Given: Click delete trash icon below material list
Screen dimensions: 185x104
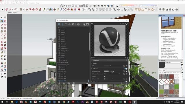Looking at the screenshot, I should click(74, 83).
